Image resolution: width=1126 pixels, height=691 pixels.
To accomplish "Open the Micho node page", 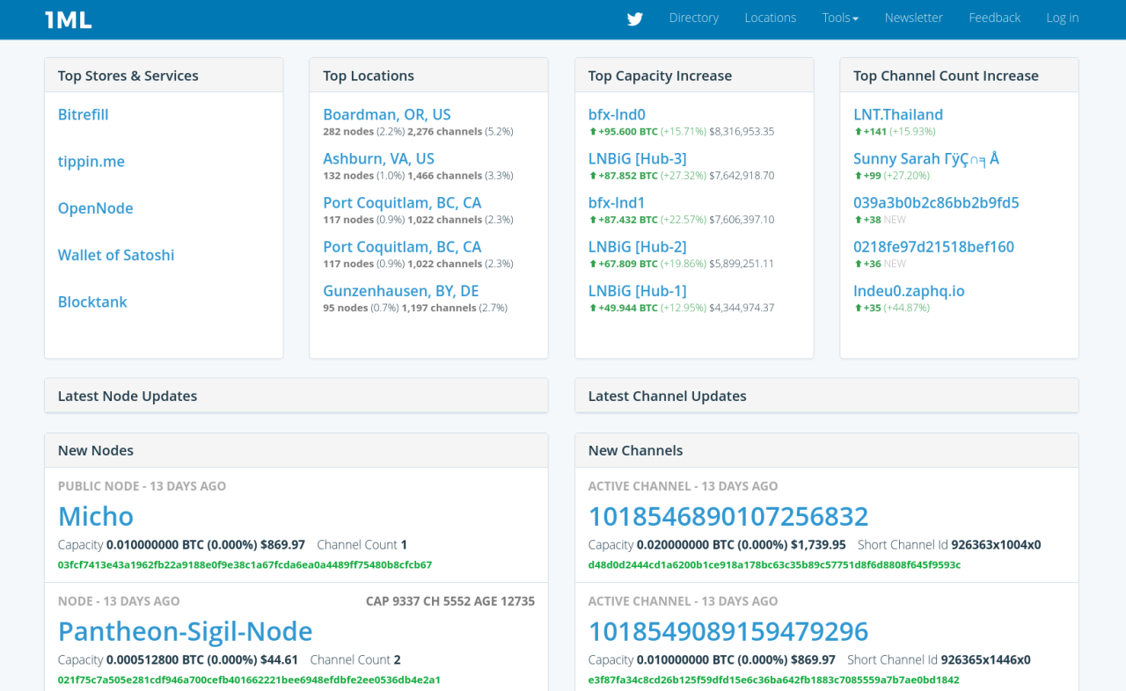I will coord(96,516).
